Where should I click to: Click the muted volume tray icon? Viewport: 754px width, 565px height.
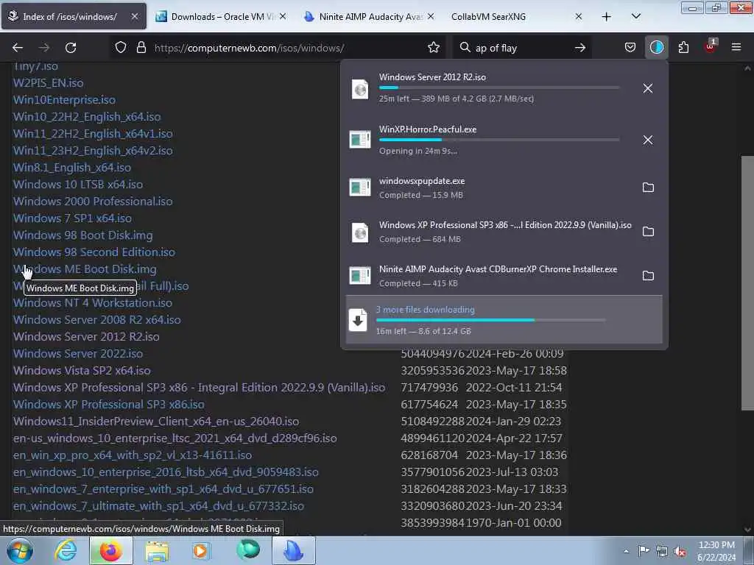(680, 552)
